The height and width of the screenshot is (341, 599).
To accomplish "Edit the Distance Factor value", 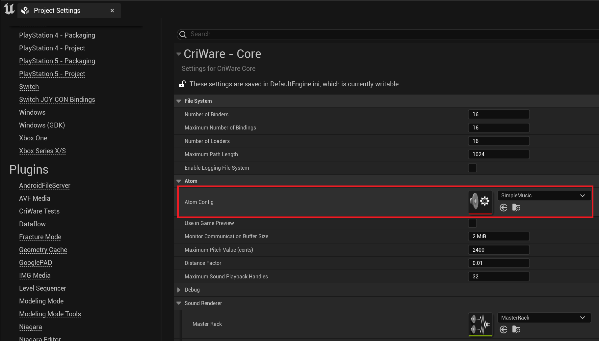I will (499, 263).
